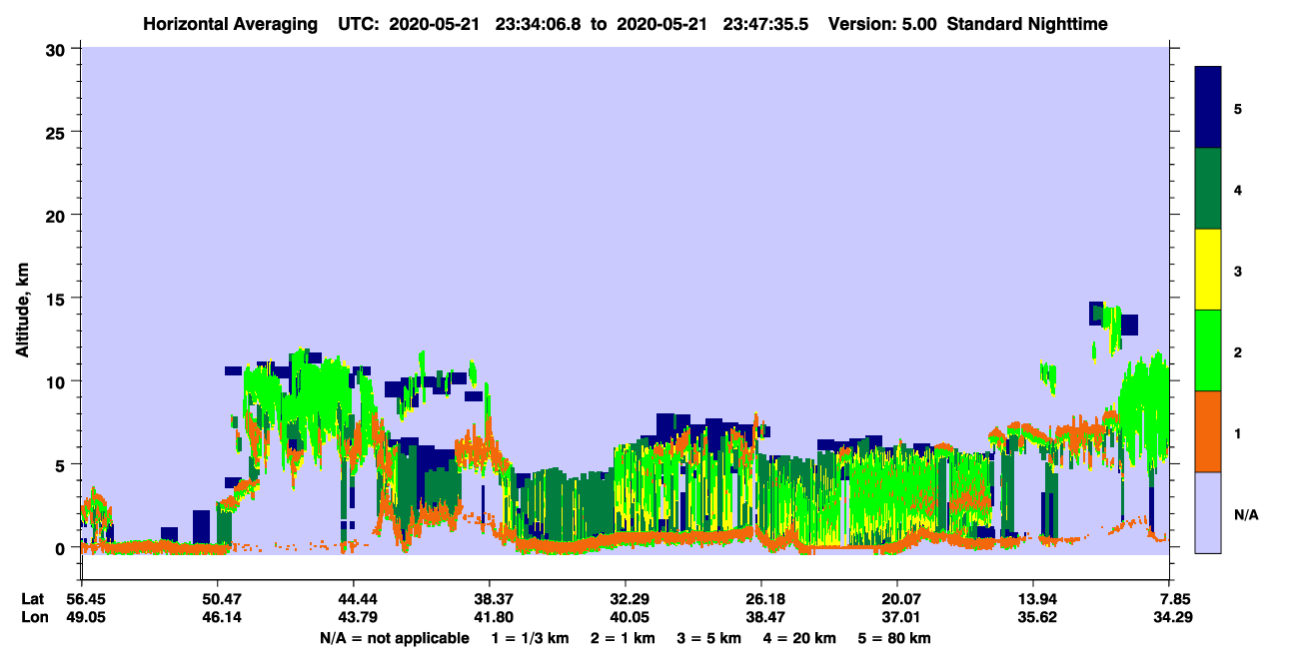1299x666 pixels.
Task: Click legend text '3 = 5 km'
Action: (710, 638)
